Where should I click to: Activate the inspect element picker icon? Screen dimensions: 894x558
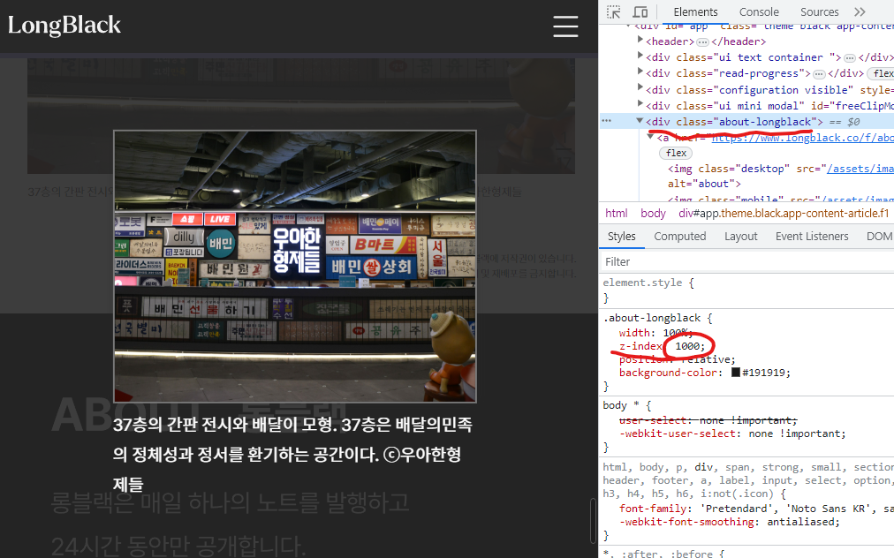[x=613, y=12]
